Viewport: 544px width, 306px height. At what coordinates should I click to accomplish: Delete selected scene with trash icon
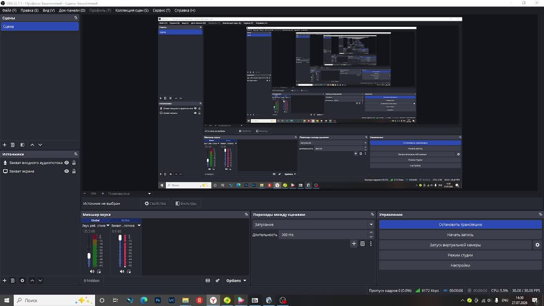(12, 144)
